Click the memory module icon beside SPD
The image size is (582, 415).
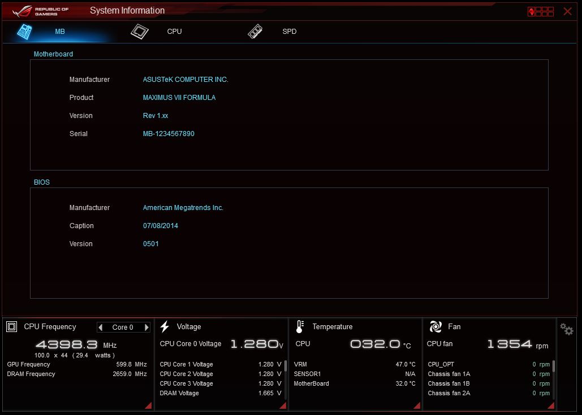coord(255,32)
